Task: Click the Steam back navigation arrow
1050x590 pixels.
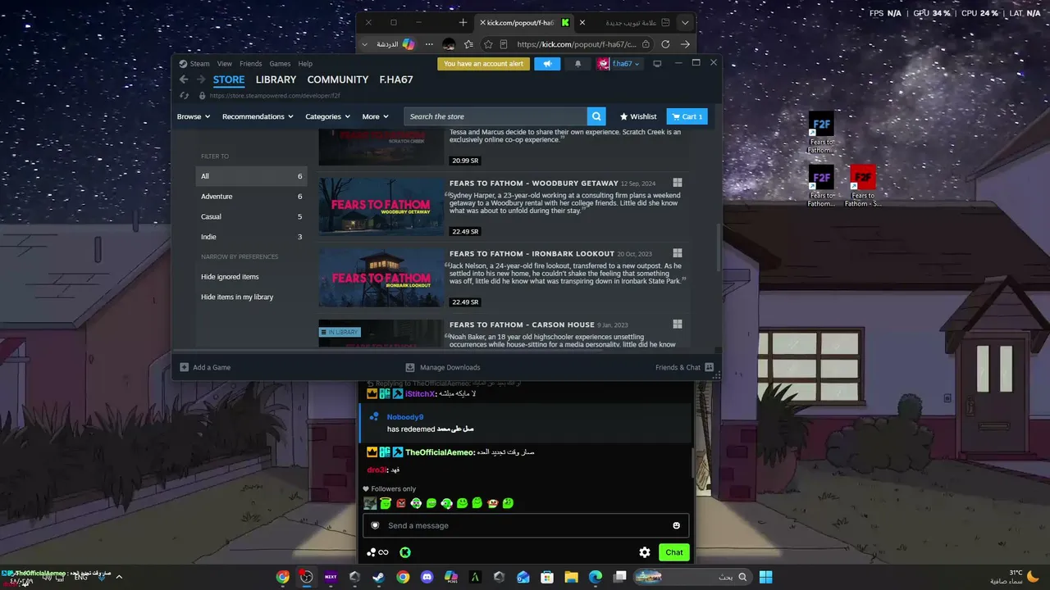Action: (184, 79)
